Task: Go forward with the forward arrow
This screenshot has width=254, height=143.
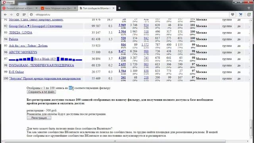Action: pos(11,15)
